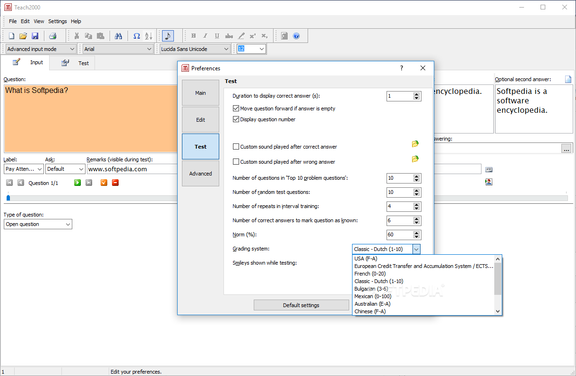Click the Default settings button
This screenshot has height=376, width=576.
pyautogui.click(x=301, y=305)
